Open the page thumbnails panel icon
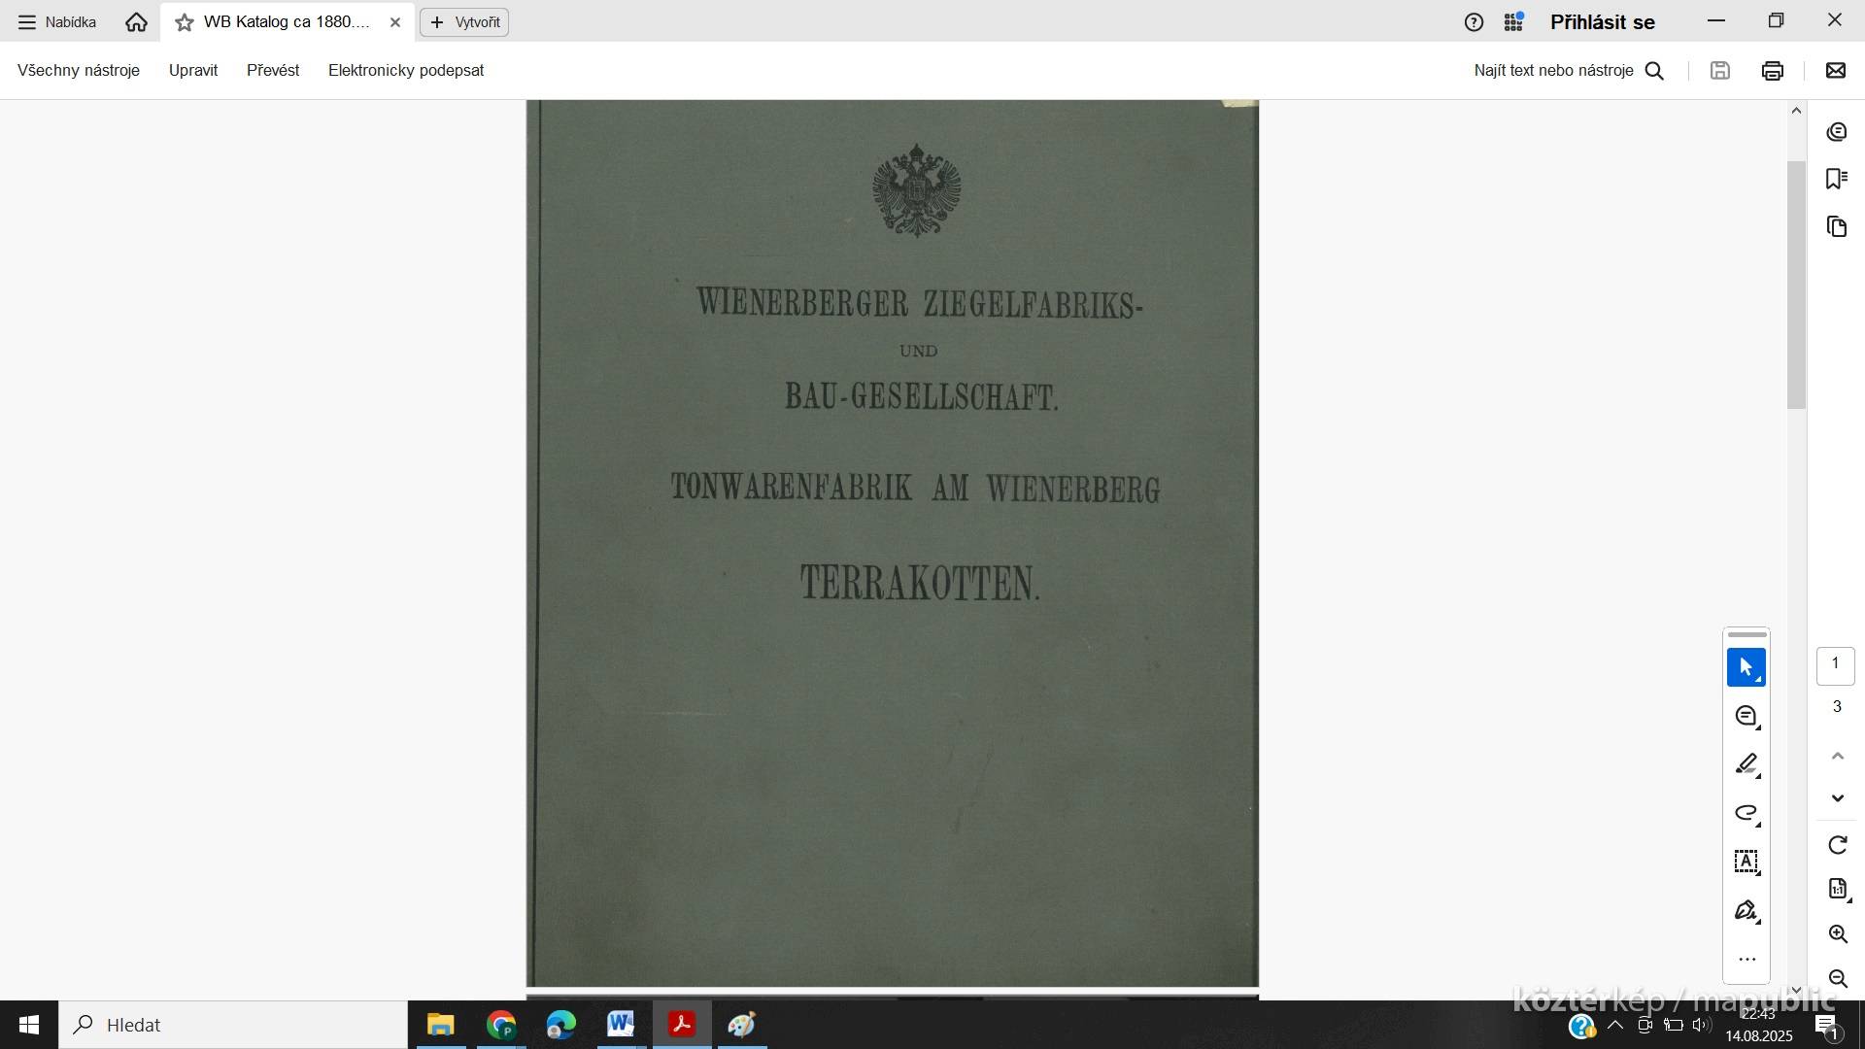The width and height of the screenshot is (1865, 1049). [x=1837, y=226]
